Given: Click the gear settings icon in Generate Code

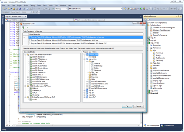Looking at the screenshot, I should click(23, 27).
